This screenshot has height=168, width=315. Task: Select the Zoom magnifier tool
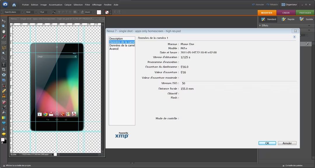[x=3, y=26]
